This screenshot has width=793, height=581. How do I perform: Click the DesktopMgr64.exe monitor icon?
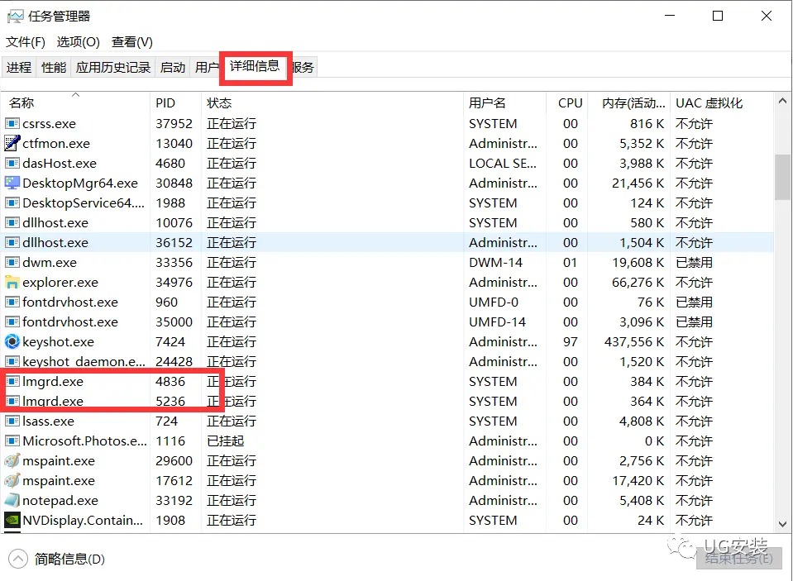pos(12,183)
